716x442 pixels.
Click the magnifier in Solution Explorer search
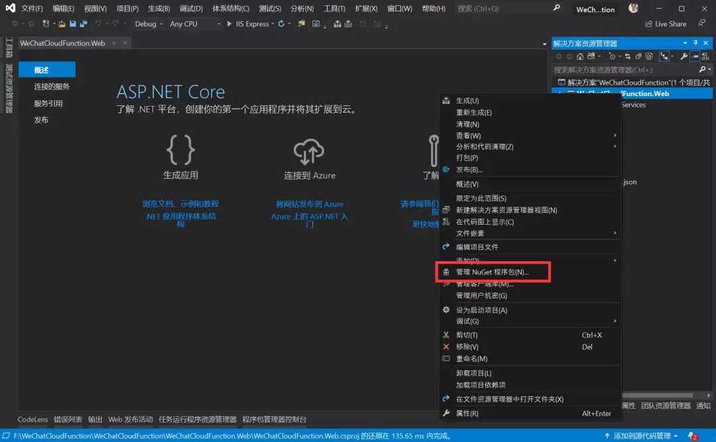[x=702, y=70]
